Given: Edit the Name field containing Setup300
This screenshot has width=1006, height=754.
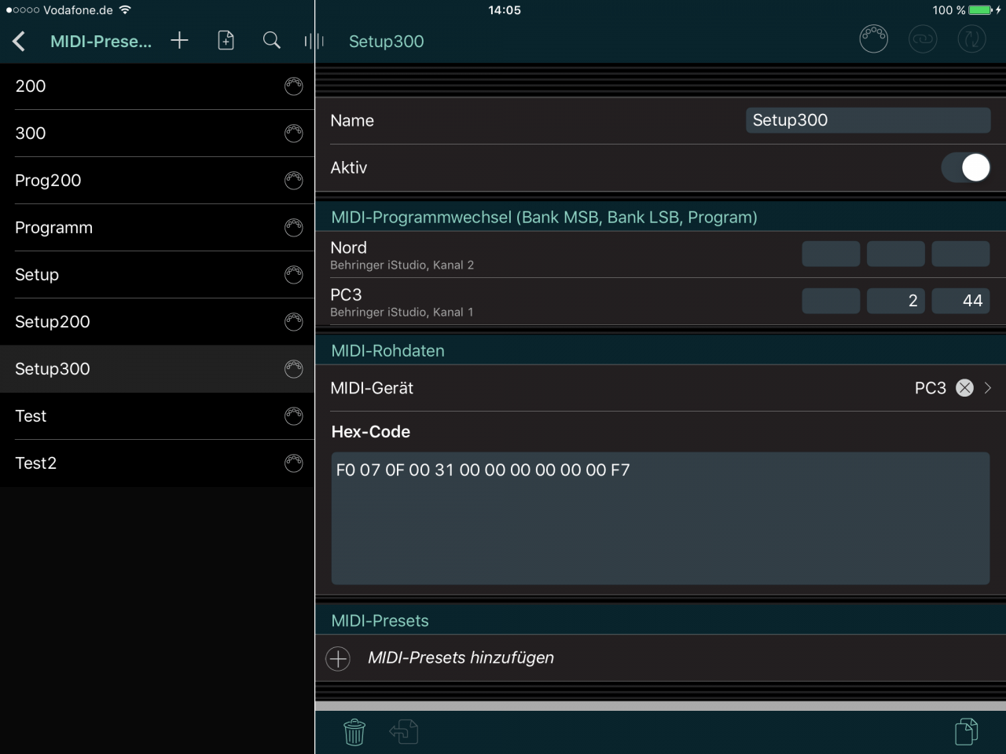Looking at the screenshot, I should (x=868, y=120).
